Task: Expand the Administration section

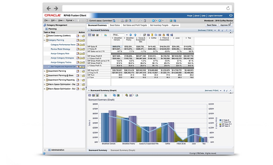Action: 45,150
